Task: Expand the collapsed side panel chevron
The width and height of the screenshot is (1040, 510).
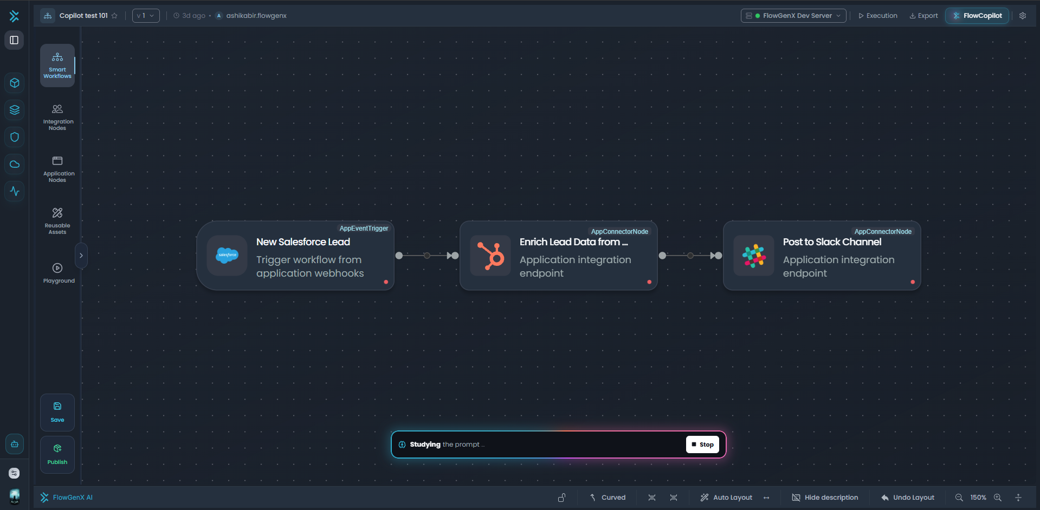Action: [81, 256]
